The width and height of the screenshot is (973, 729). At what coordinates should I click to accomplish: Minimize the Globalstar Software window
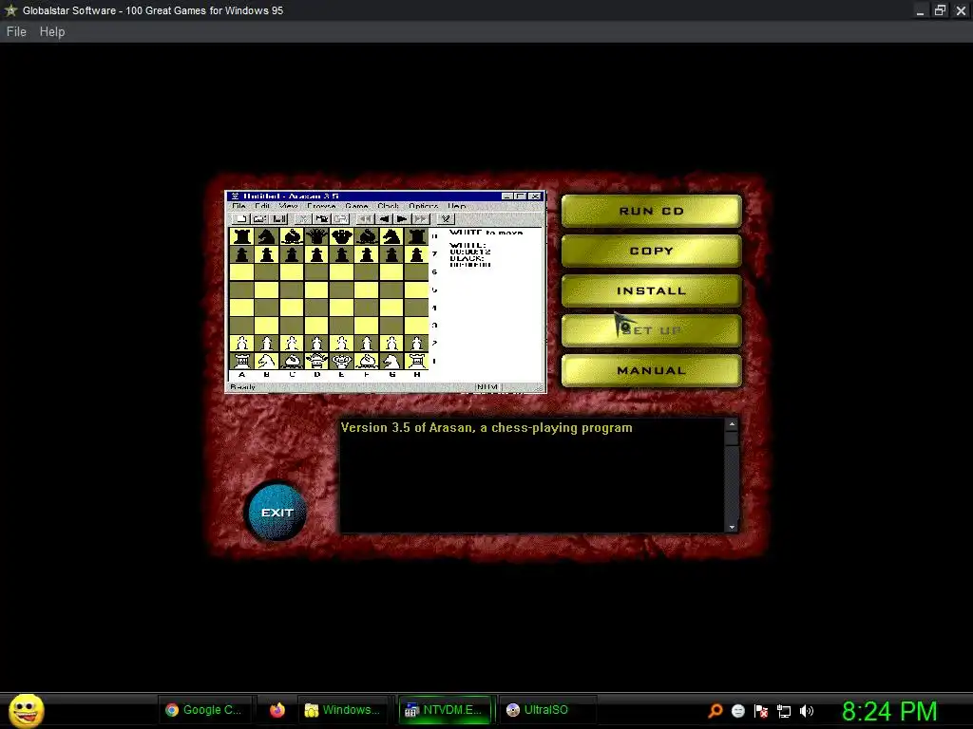click(x=920, y=10)
